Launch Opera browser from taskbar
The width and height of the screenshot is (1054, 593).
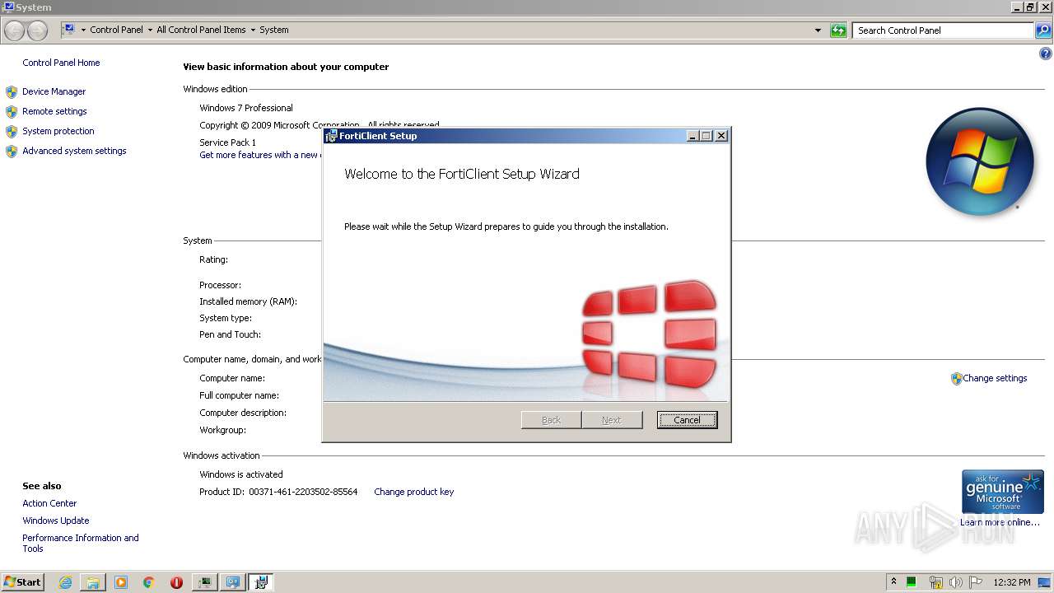[176, 582]
